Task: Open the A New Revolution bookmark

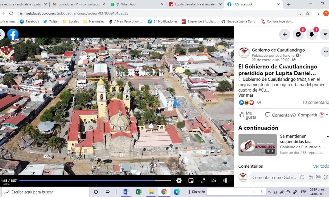Action: pyautogui.click(x=126, y=21)
